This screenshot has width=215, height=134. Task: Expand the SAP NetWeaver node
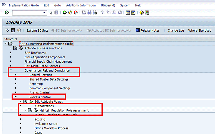click(11, 53)
